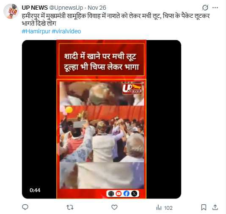The width and height of the screenshot is (226, 214).
Task: Click the UP News logo watermark
Action: 132,88
